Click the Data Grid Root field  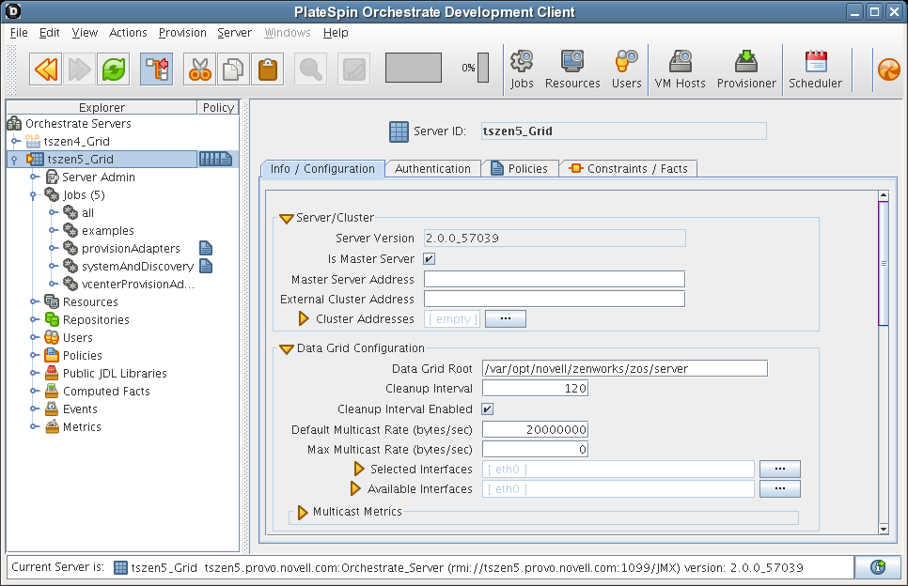[624, 369]
